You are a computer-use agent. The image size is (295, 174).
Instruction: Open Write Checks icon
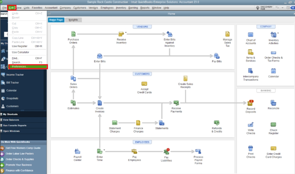click(x=251, y=125)
